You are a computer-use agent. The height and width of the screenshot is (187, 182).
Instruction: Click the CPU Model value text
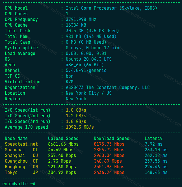tap(111, 8)
